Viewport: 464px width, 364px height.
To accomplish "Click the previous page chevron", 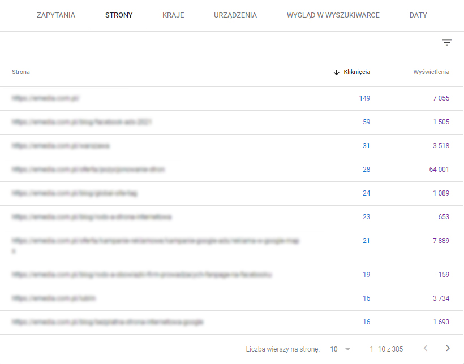I will pos(426,349).
